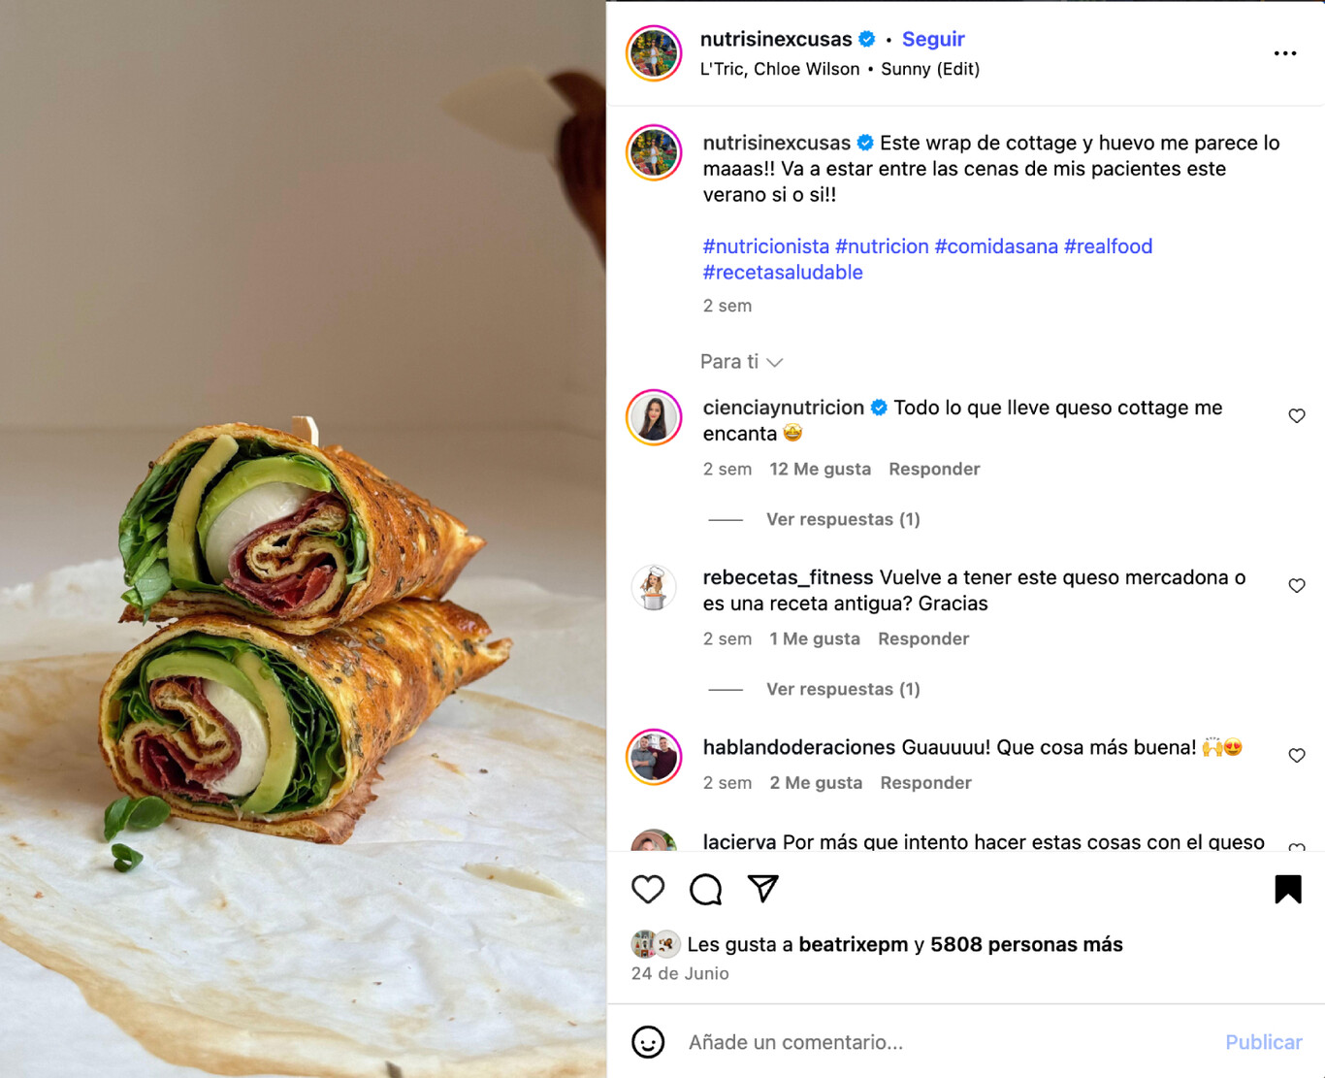This screenshot has width=1325, height=1078.
Task: Like cienciaynutricion's comment with the heart
Action: [x=1297, y=415]
